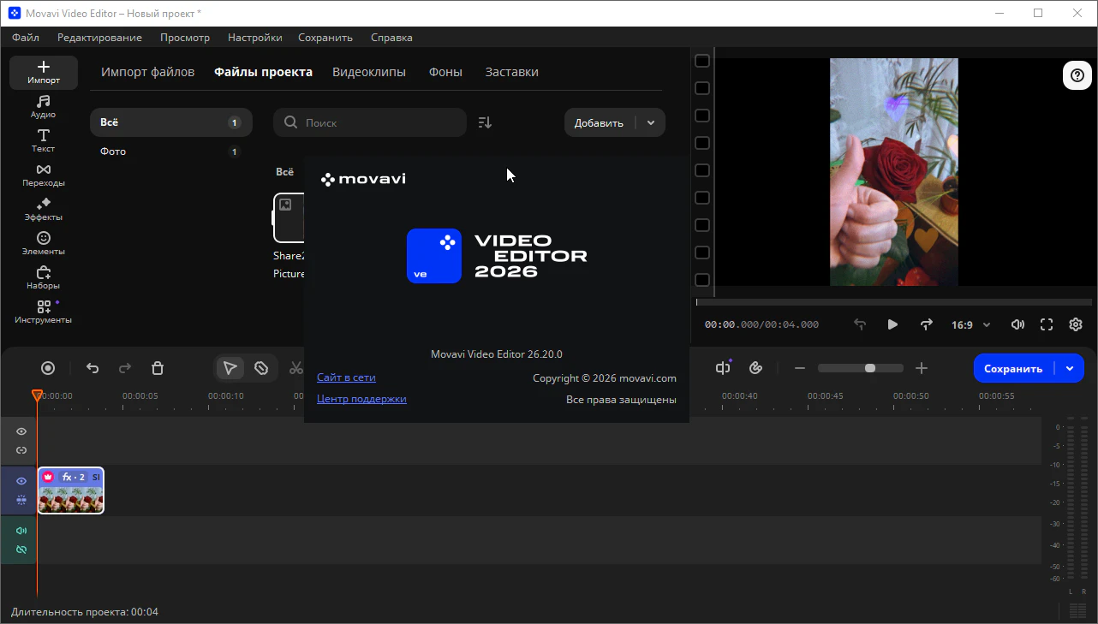1098x624 pixels.
Task: Select the Фото file category
Action: tap(171, 152)
